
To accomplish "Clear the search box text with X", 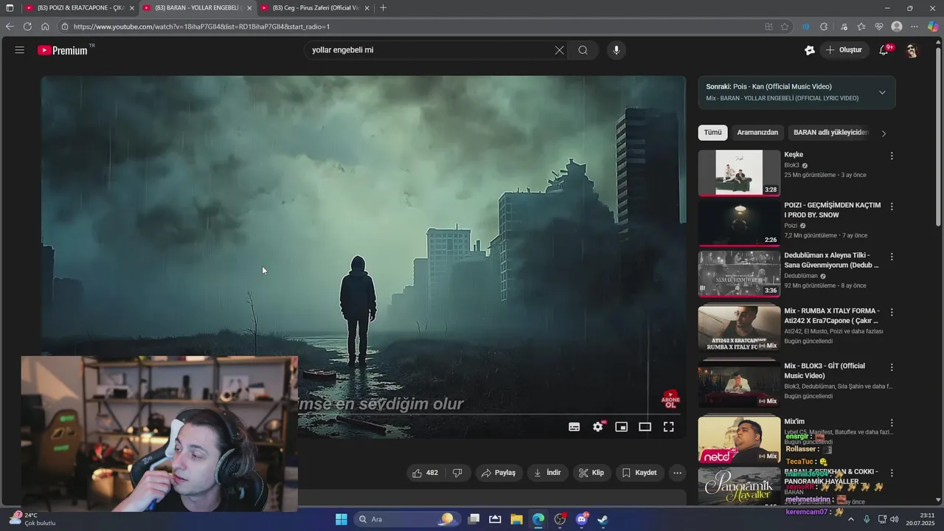I will tap(559, 50).
